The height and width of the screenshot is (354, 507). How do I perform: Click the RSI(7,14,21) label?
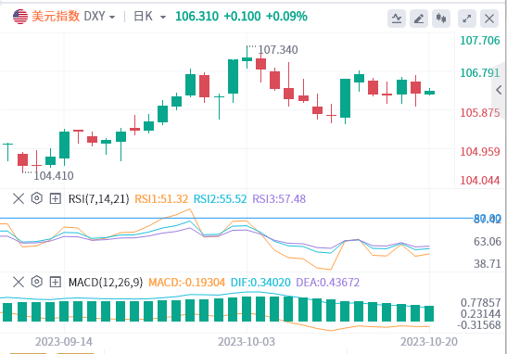98,199
